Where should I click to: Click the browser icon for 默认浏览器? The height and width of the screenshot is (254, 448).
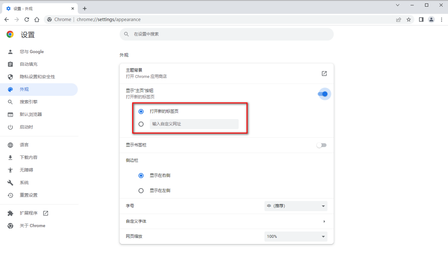tap(10, 114)
